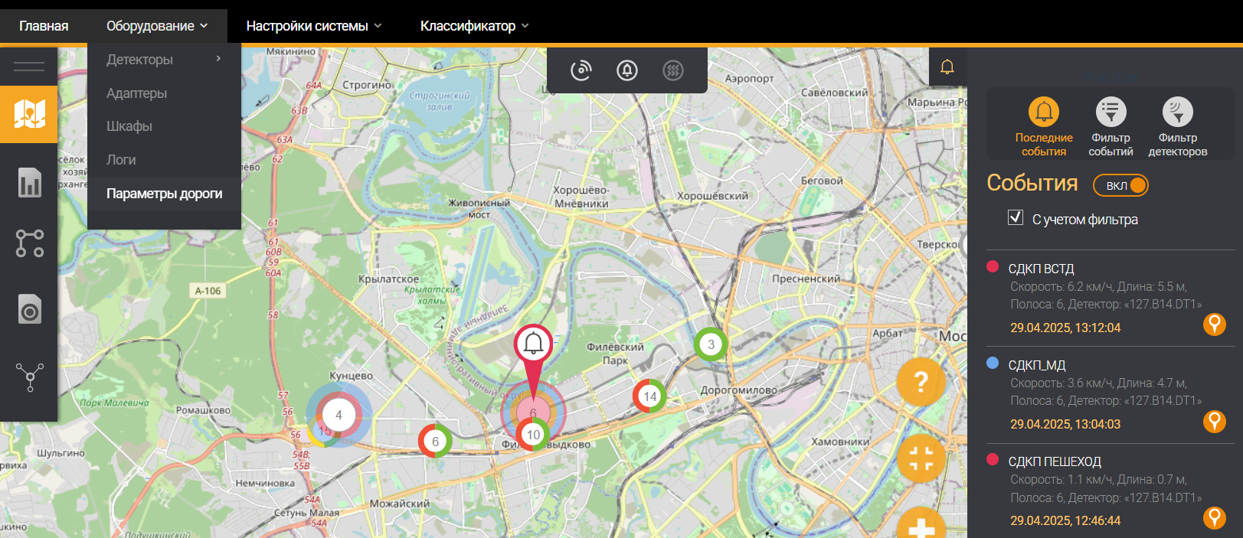Viewport: 1243px width, 538px height.
Task: Go to the Главная tab
Action: click(44, 26)
